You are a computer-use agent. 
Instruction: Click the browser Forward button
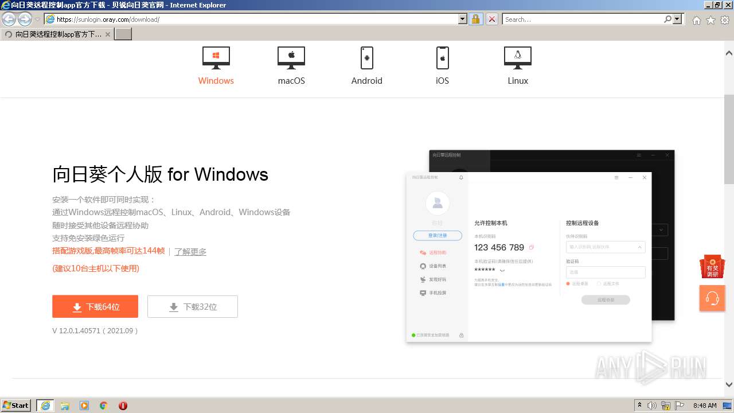(x=25, y=19)
